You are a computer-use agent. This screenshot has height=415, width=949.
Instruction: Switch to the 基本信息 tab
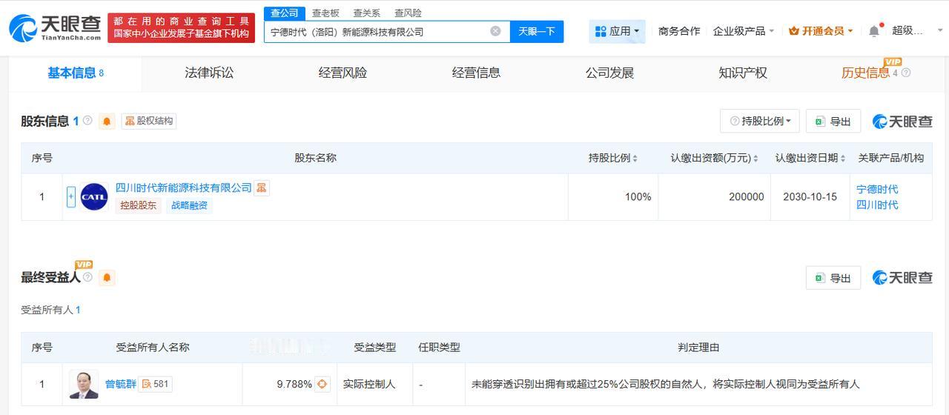point(75,73)
